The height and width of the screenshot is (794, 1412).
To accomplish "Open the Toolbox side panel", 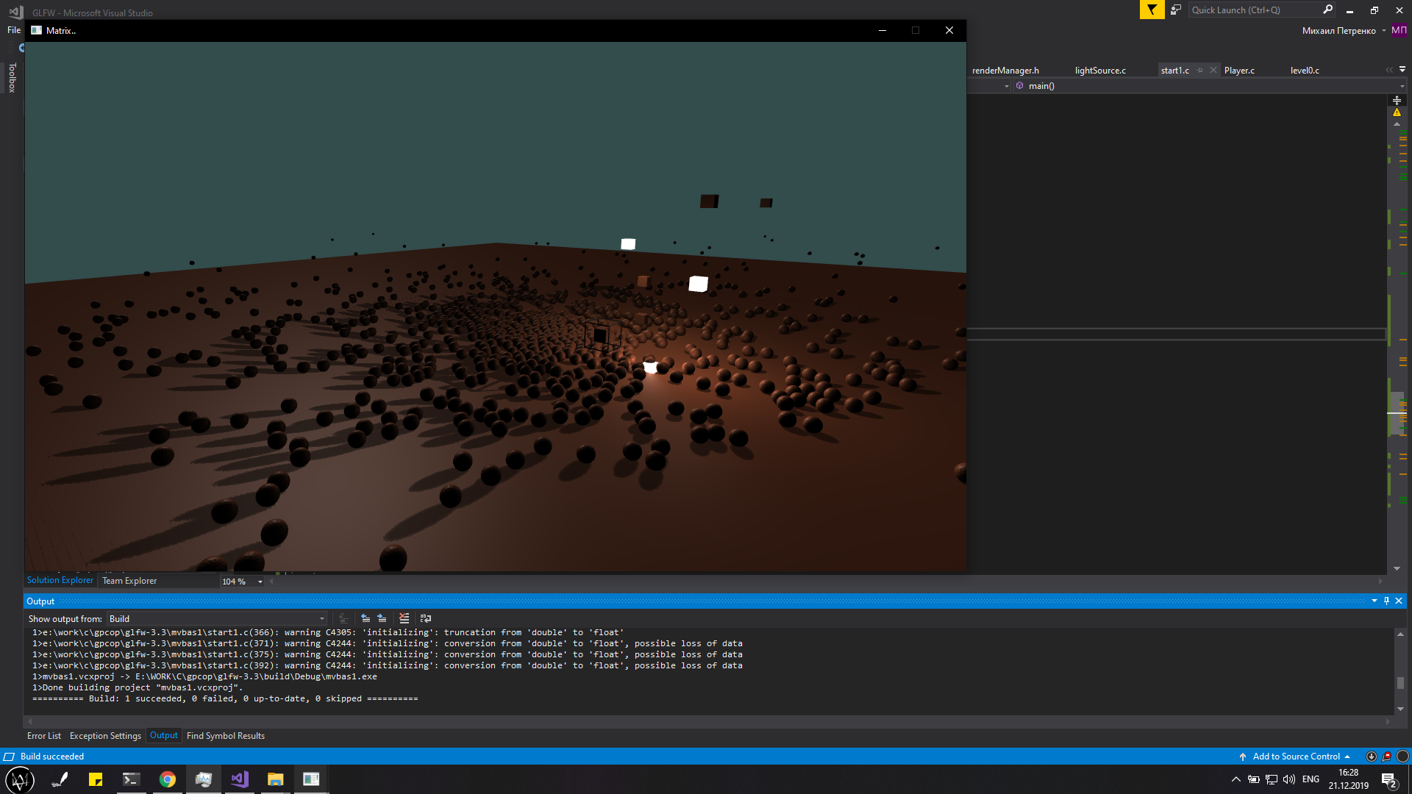I will [12, 77].
